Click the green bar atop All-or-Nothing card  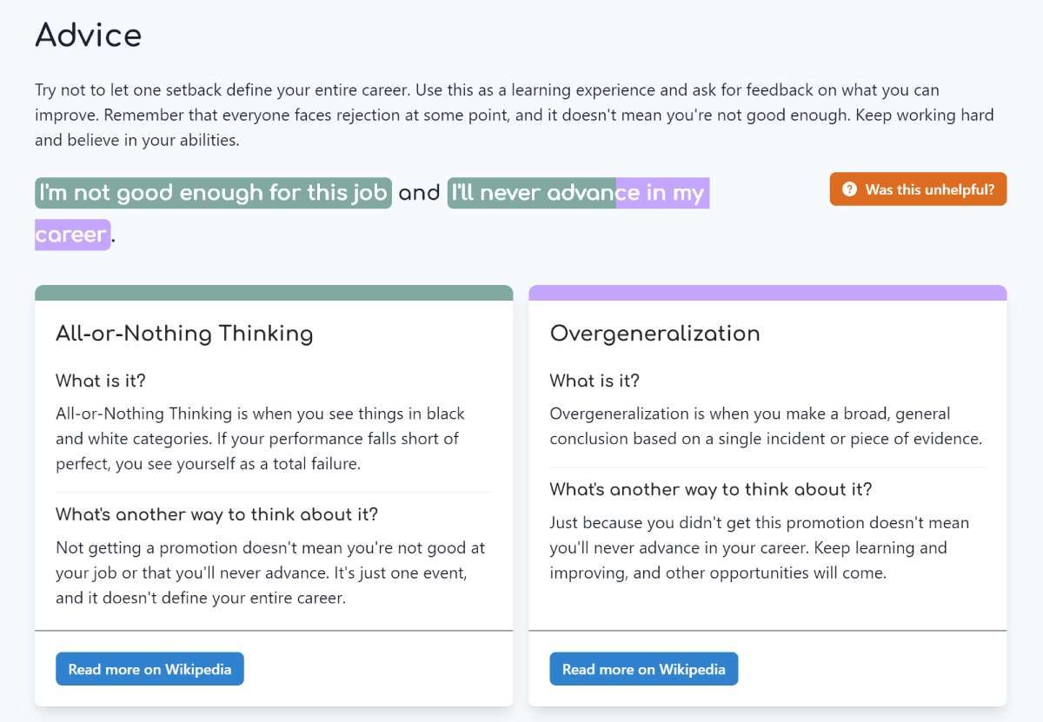click(x=274, y=293)
